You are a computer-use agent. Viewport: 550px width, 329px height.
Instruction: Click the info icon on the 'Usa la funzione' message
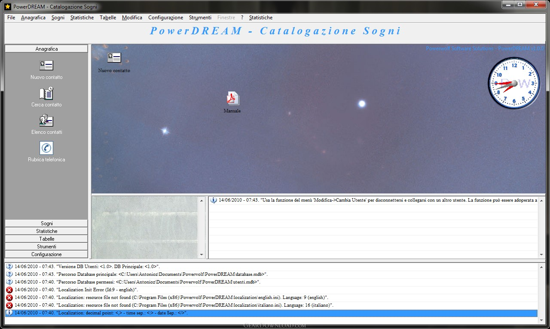click(214, 200)
